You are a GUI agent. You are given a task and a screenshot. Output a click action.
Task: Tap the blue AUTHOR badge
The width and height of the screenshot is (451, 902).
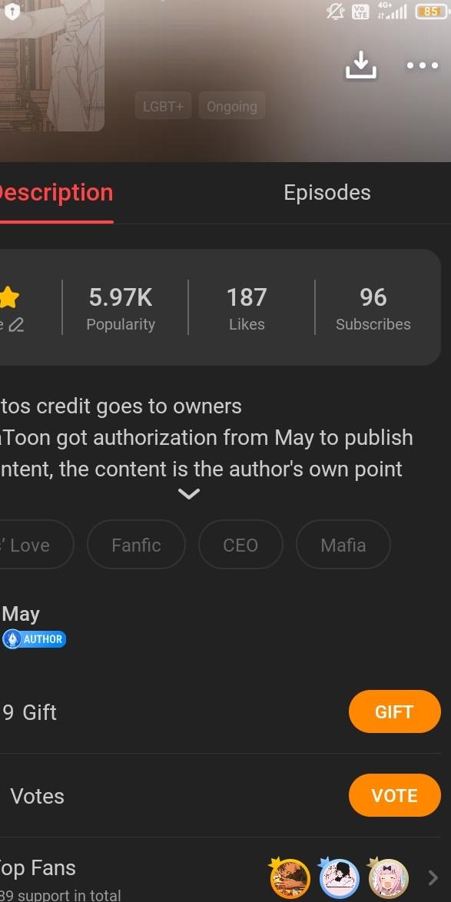click(34, 638)
